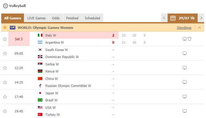Screen dimensions: 206x118
Task: Open the Standings link
Action: click(x=184, y=28)
